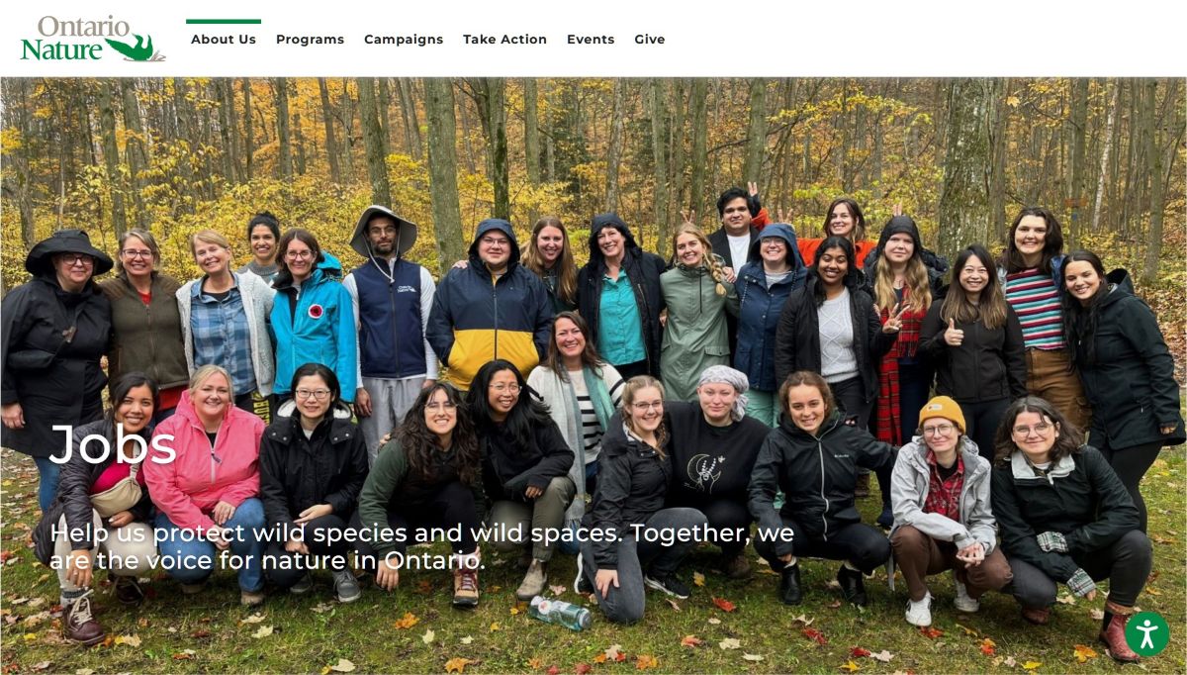Select the Give navigation link
Screen dimensions: 1187x675
[x=650, y=40]
